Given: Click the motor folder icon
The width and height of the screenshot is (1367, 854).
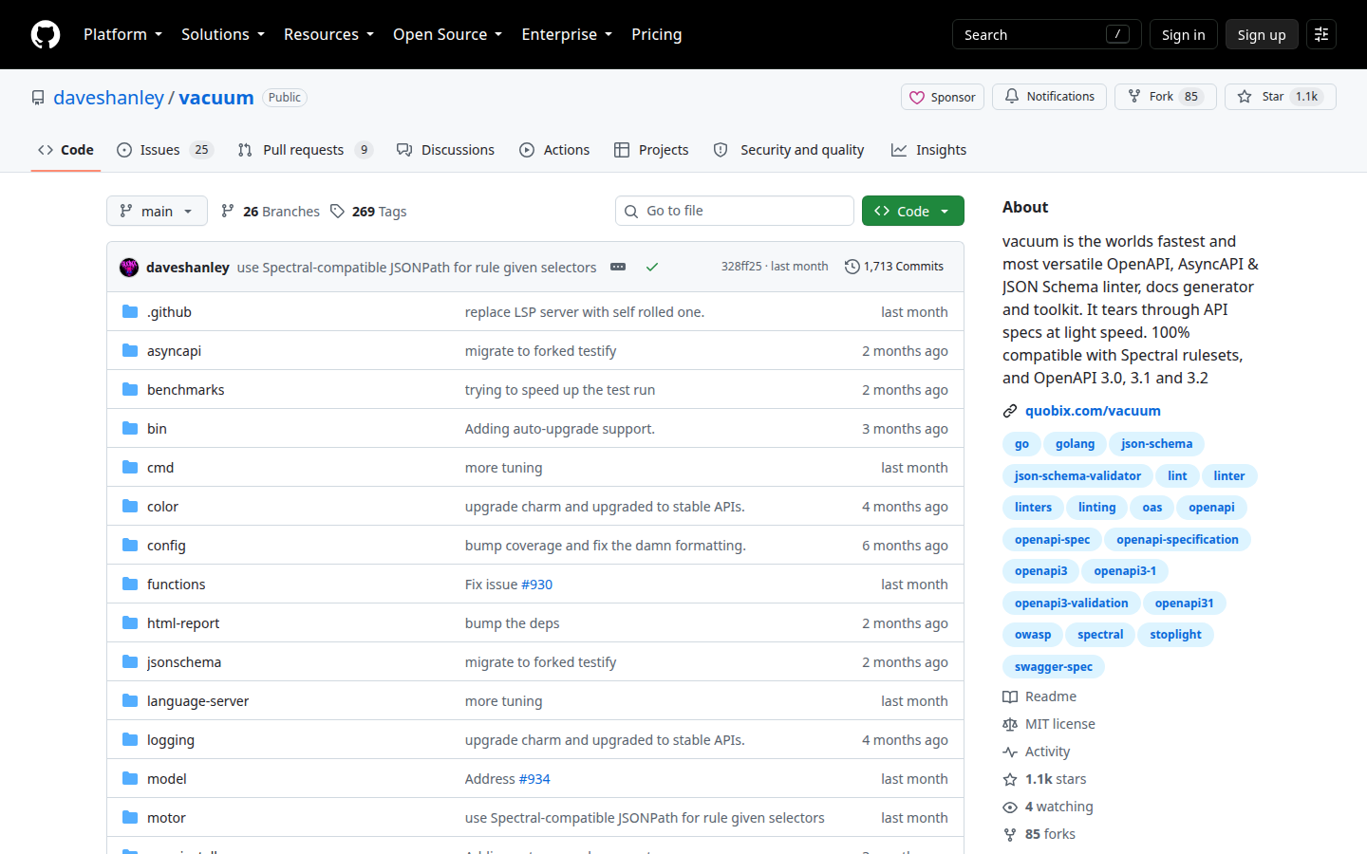Looking at the screenshot, I should point(130,817).
